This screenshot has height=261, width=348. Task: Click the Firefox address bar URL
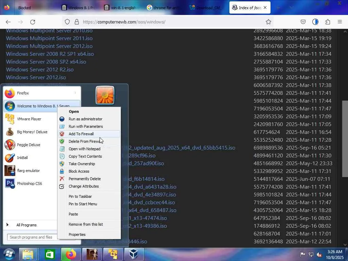[124, 22]
